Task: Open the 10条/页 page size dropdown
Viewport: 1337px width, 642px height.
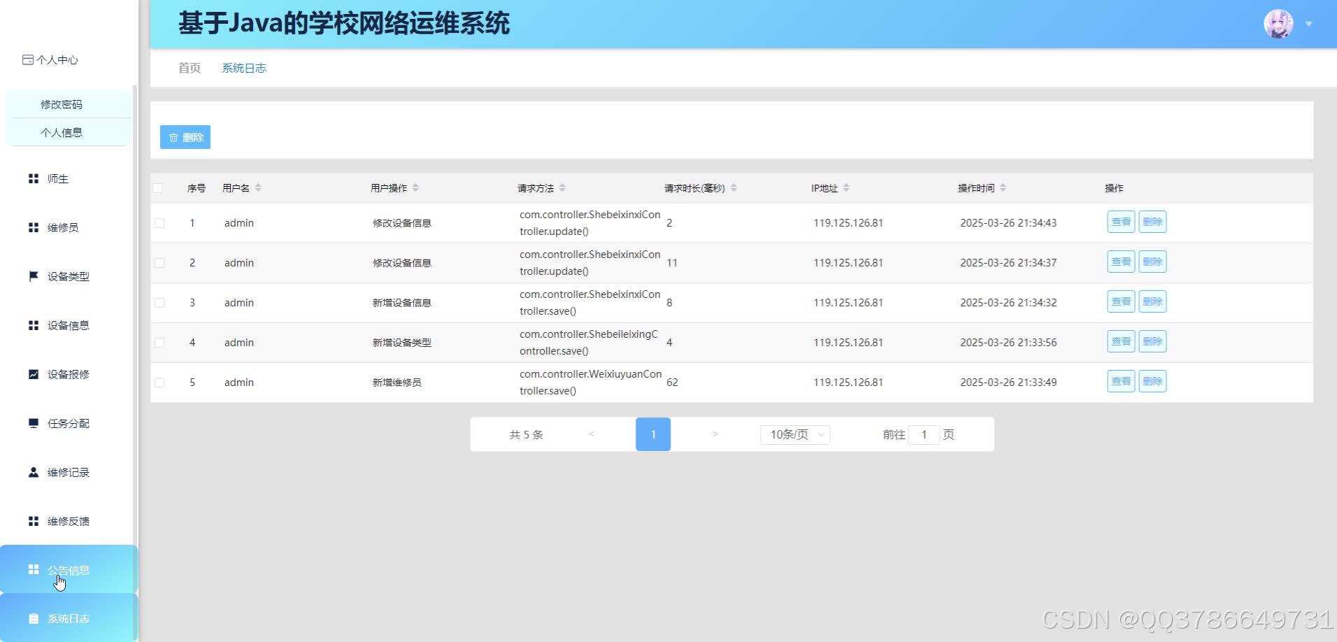Action: (794, 434)
